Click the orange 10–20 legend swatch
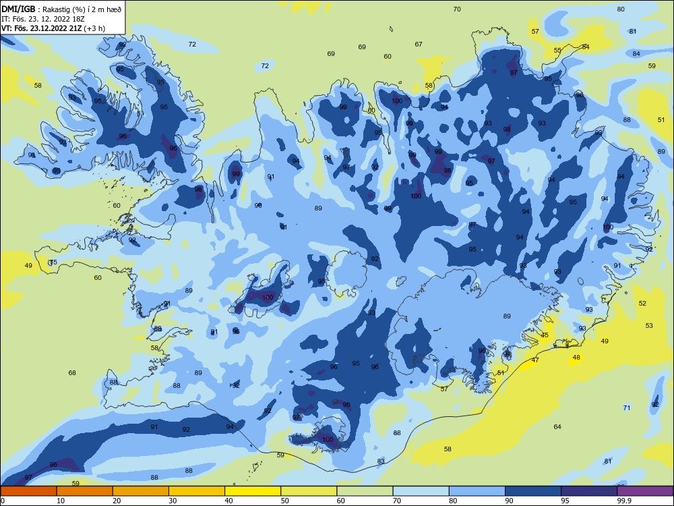Screen dimensions: 674x506 point(85,491)
